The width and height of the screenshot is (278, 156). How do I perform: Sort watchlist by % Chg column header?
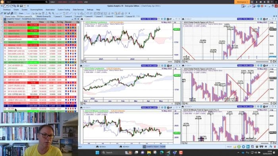coord(60,22)
